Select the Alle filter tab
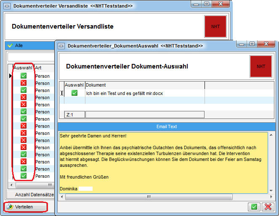 click(19, 45)
